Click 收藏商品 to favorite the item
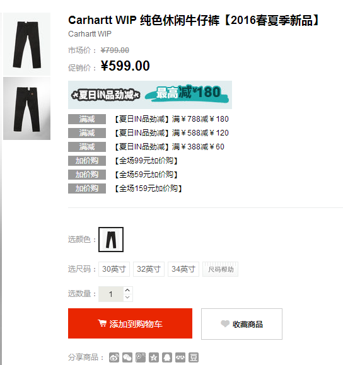The height and width of the screenshot is (365, 343). coord(241,324)
